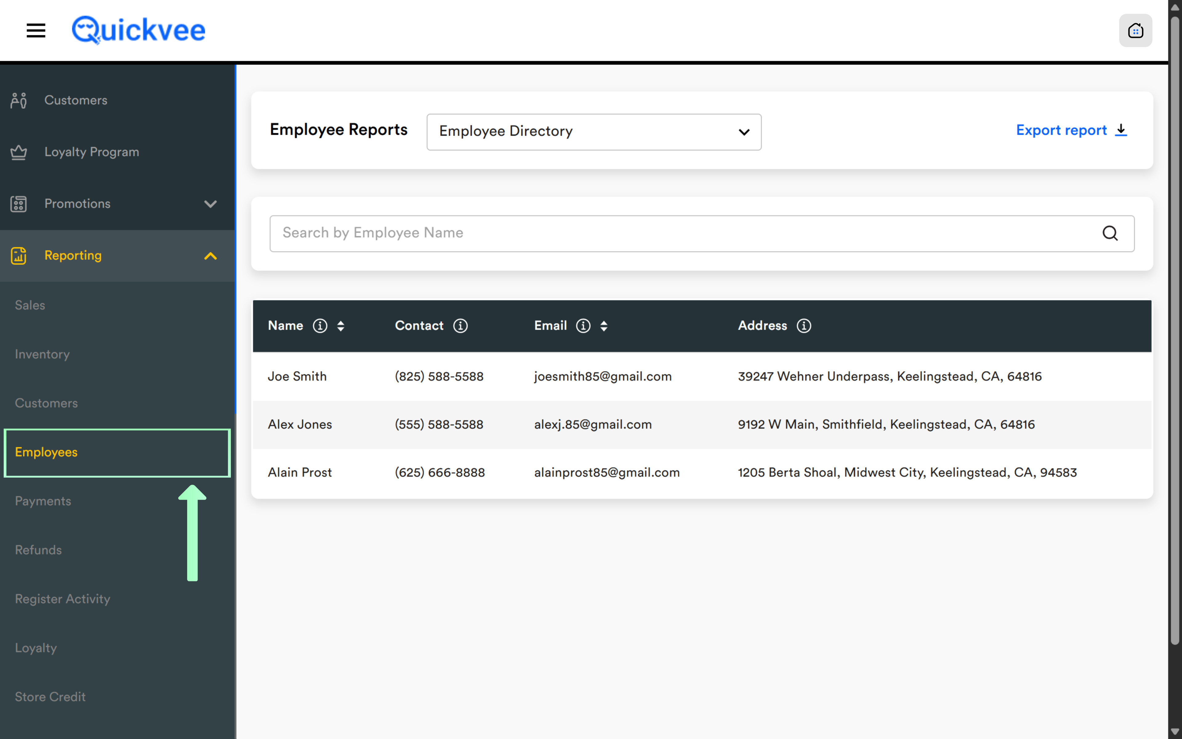1182x739 pixels.
Task: Select Payments in the reporting submenu
Action: click(43, 501)
